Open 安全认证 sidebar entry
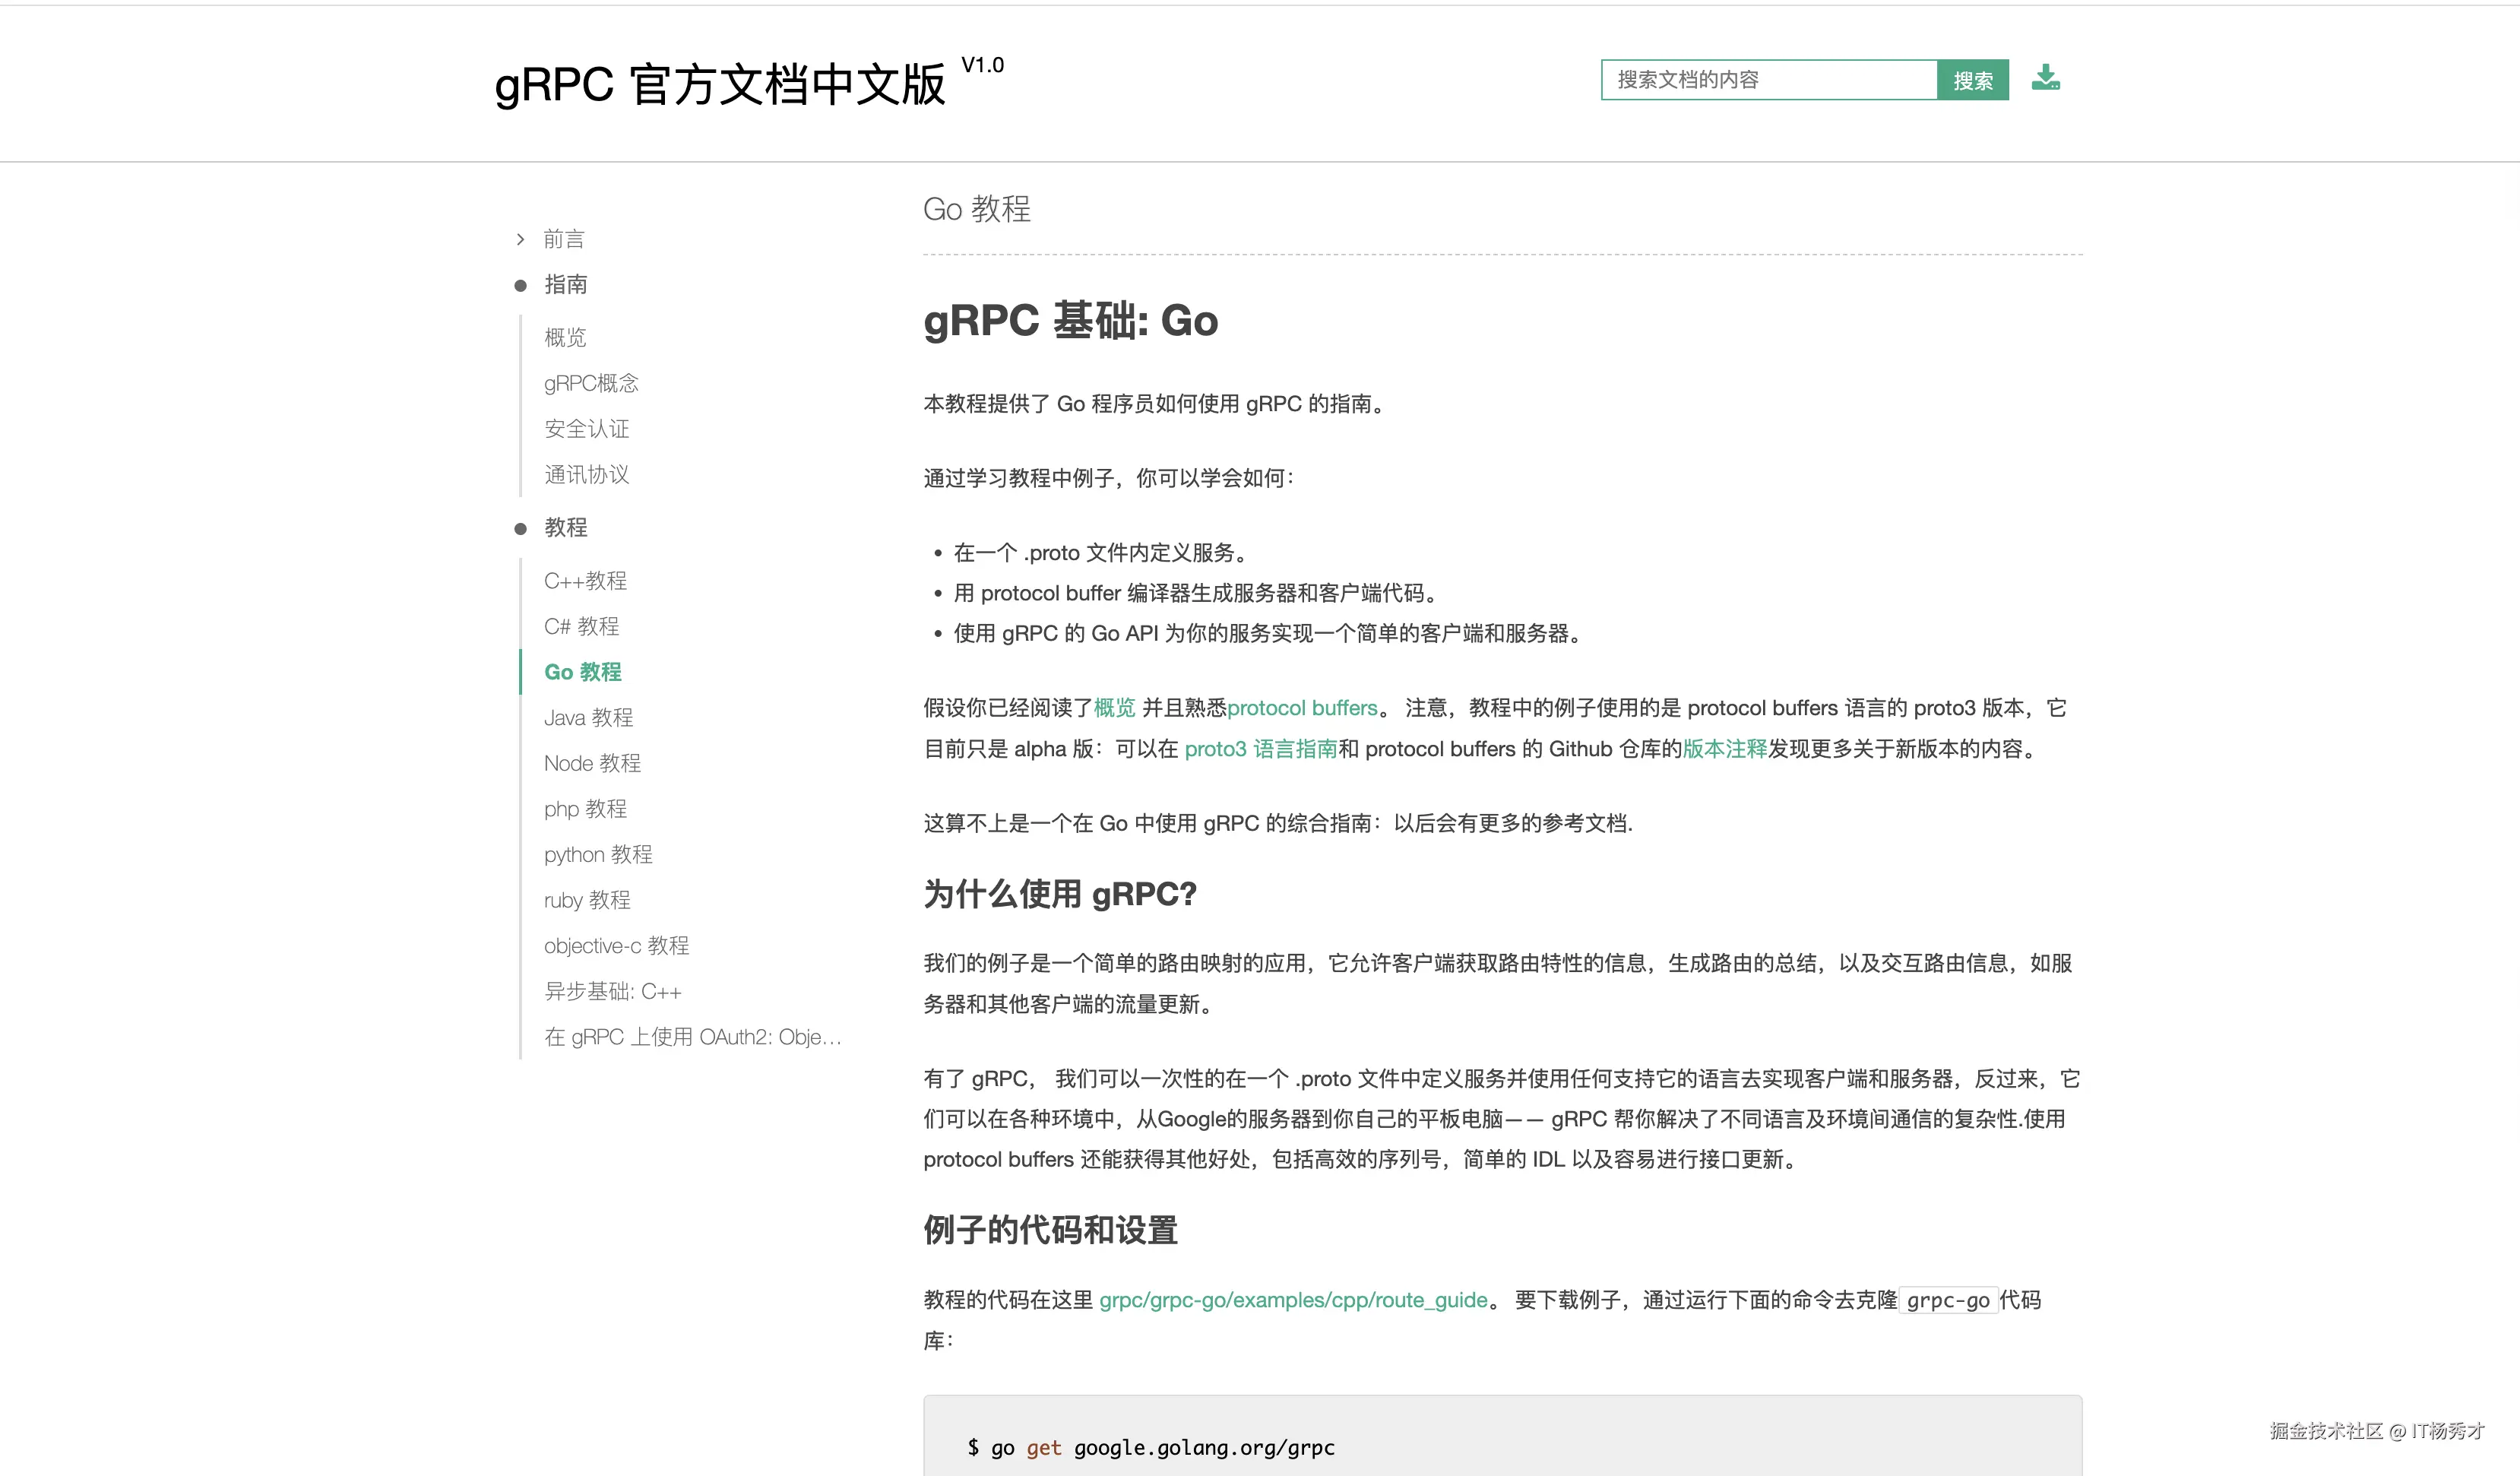Image resolution: width=2520 pixels, height=1476 pixels. 587,429
